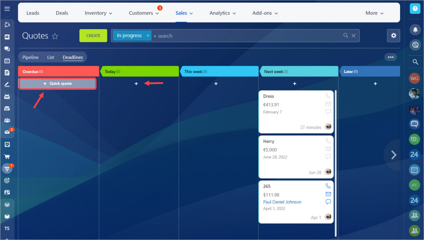The image size is (424, 240).
Task: Click the phone icon on the Dress card
Action: coord(328,96)
